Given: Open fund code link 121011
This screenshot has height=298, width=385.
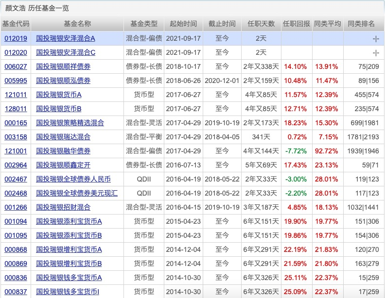Looking at the screenshot, I should 16,95.
